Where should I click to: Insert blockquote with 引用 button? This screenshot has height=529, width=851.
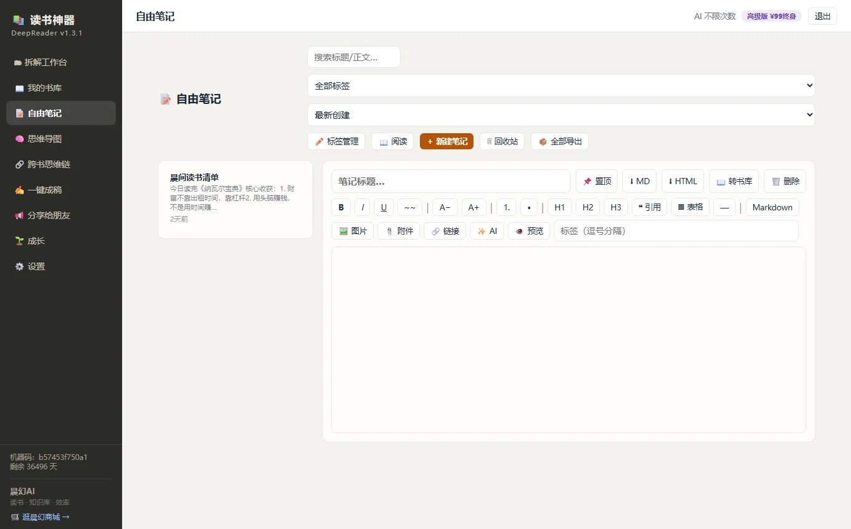(x=649, y=207)
